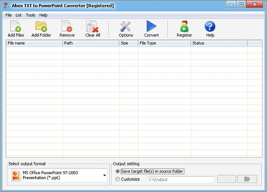Close the converter window
The image size is (267, 192).
pyautogui.click(x=255, y=4)
